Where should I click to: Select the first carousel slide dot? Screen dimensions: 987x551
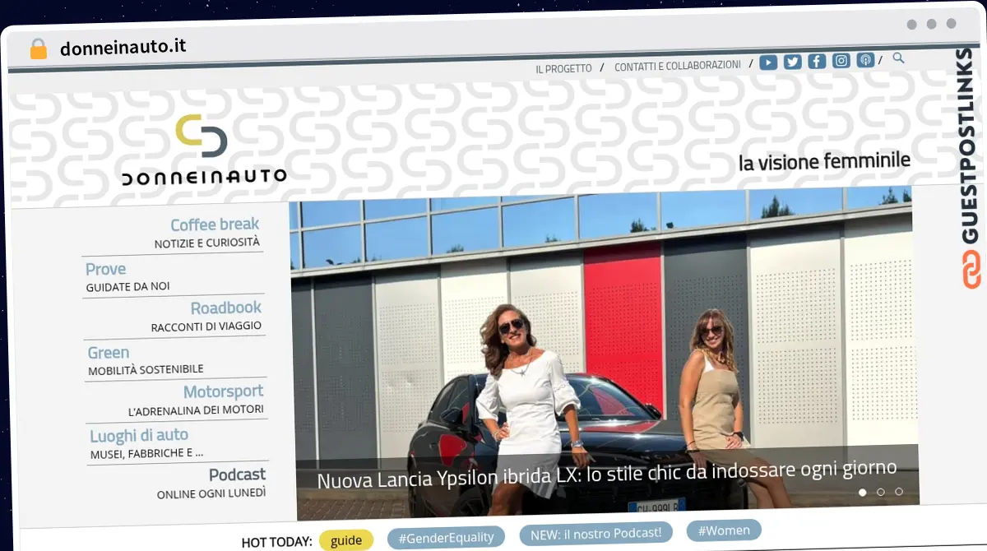click(862, 493)
